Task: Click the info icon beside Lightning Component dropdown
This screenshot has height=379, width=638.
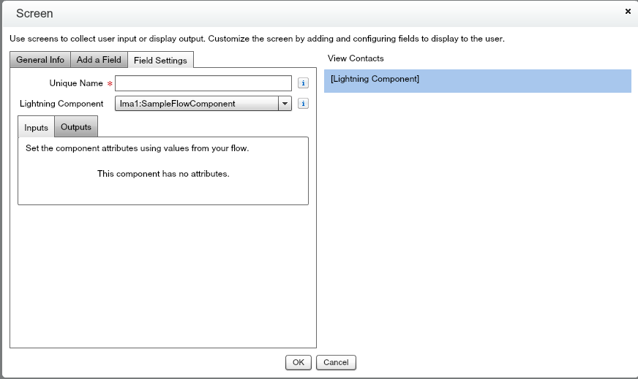Action: (303, 104)
